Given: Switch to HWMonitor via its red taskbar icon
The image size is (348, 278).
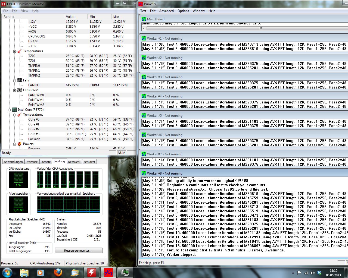Looking at the screenshot, I should pyautogui.click(x=92, y=273).
